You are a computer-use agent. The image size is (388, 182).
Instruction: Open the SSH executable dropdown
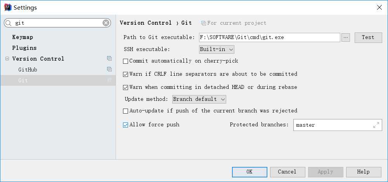click(217, 49)
